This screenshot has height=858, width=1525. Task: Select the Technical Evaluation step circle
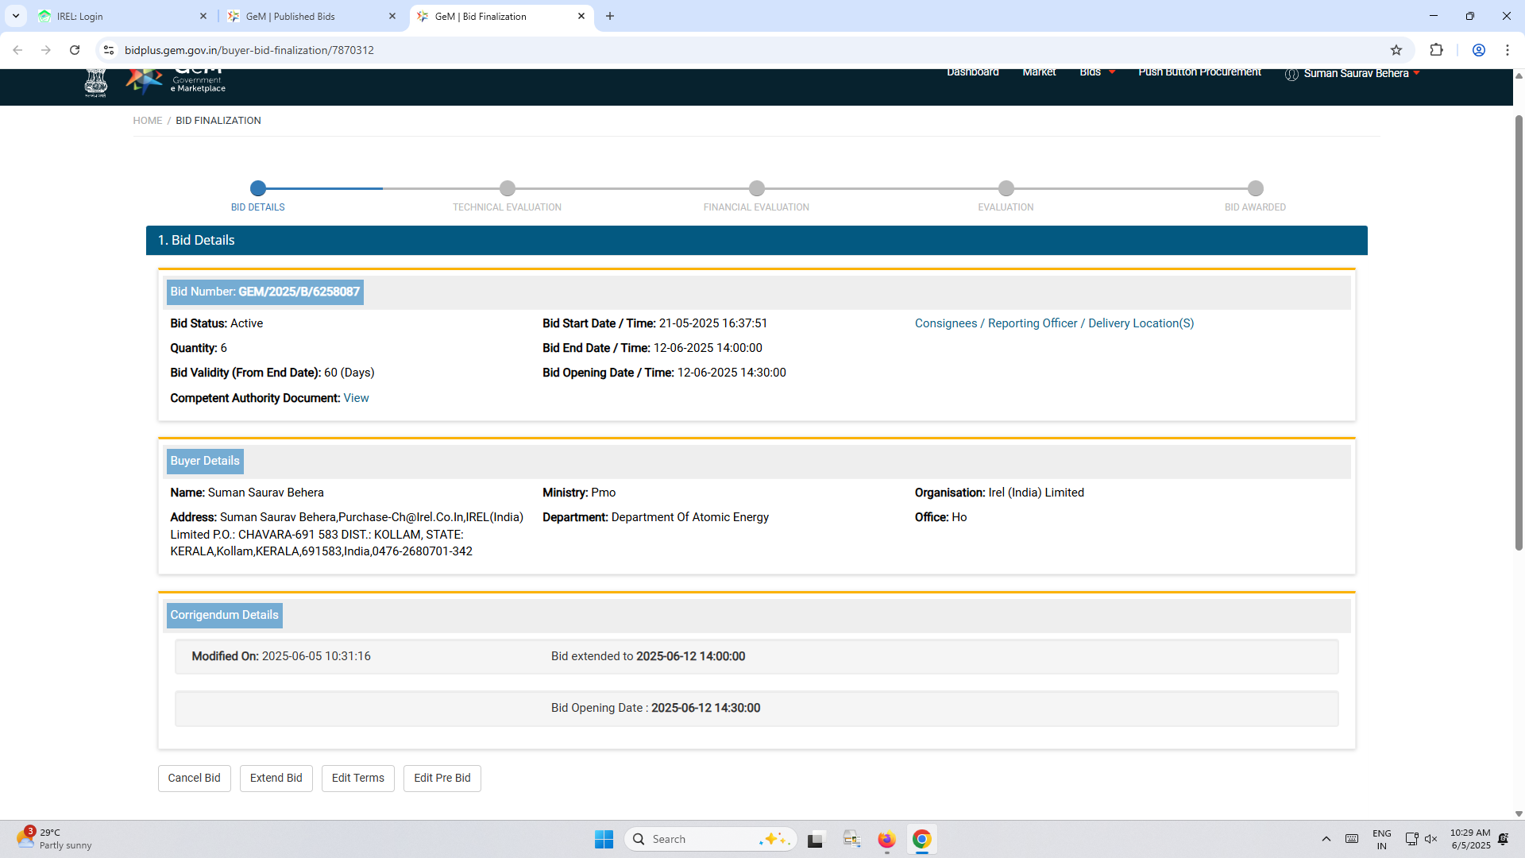(508, 188)
